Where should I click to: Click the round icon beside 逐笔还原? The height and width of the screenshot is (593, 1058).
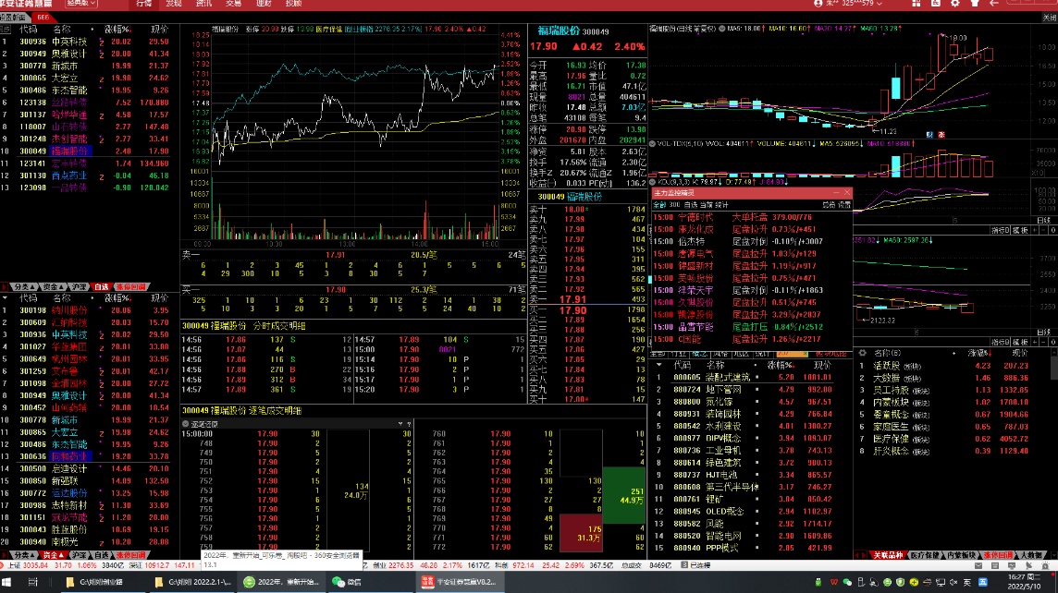click(x=186, y=424)
